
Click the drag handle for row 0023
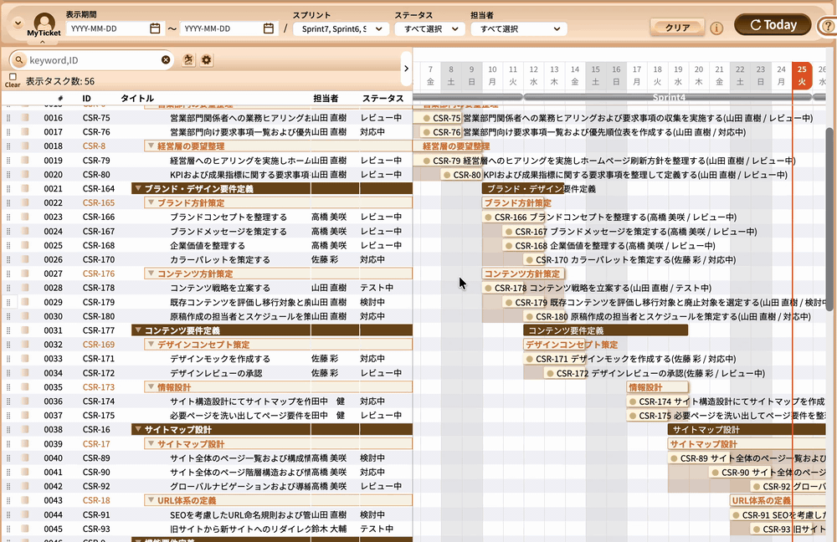coord(8,217)
